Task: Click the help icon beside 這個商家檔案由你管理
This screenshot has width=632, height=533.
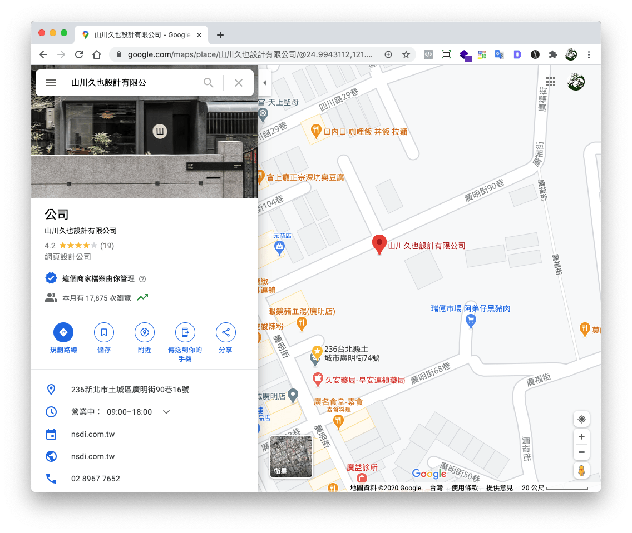Action: [142, 279]
